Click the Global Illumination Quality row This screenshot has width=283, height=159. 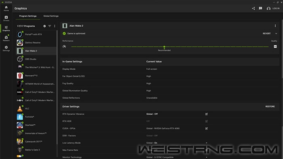tap(170, 91)
